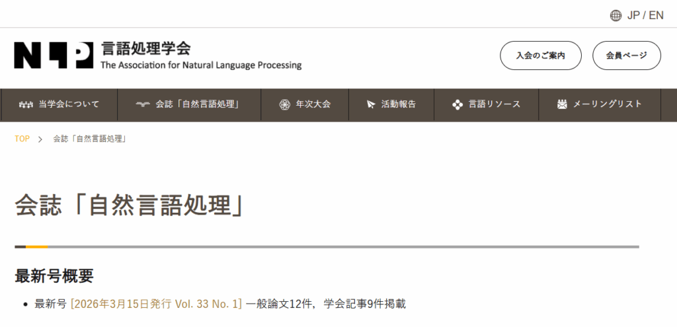The image size is (677, 327).
Task: Open the 年次大会 navigation item
Action: point(313,104)
